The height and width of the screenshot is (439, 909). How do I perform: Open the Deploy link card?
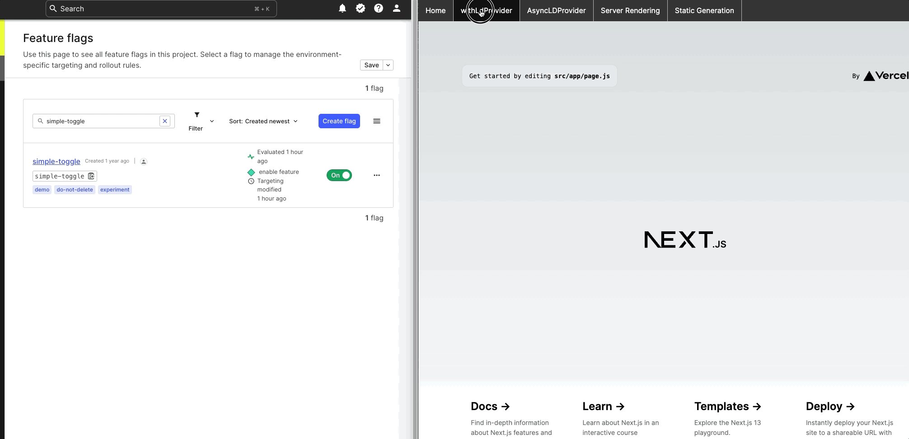(x=849, y=418)
